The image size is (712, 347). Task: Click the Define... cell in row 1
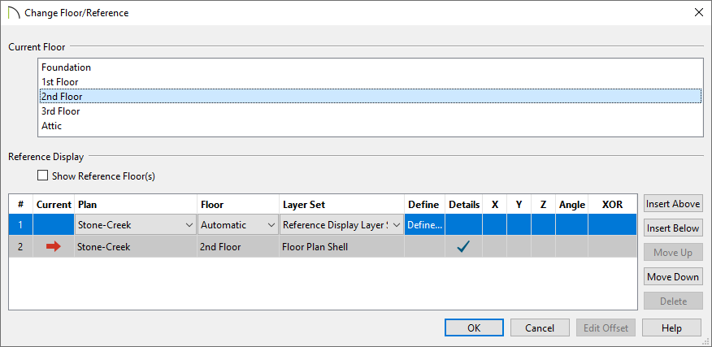point(424,225)
